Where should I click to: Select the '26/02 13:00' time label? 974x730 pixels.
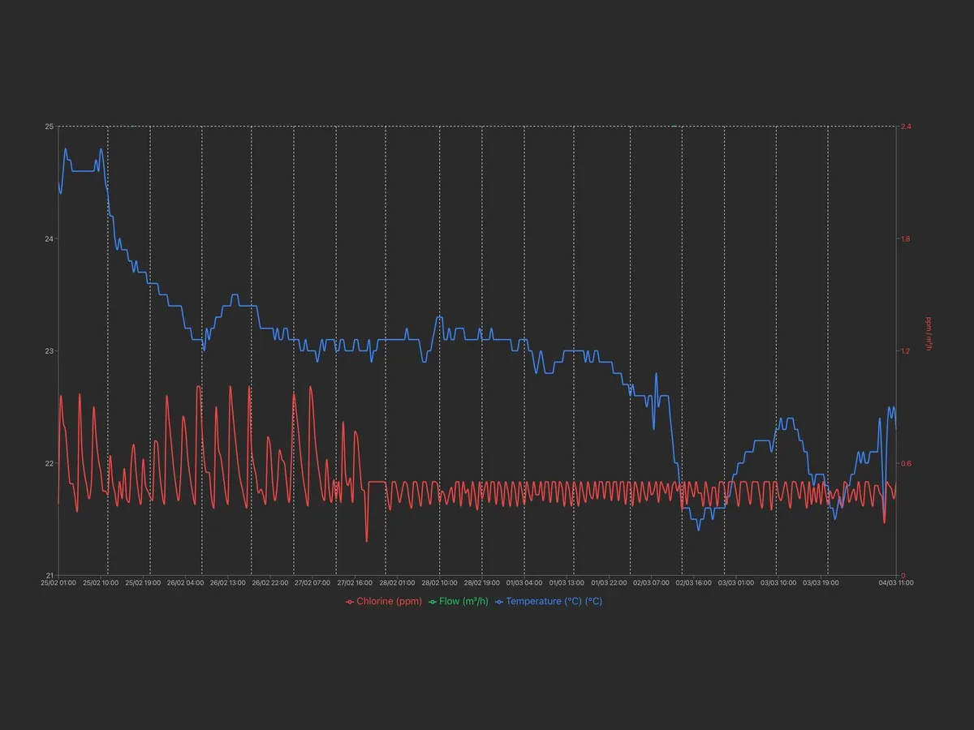[228, 582]
